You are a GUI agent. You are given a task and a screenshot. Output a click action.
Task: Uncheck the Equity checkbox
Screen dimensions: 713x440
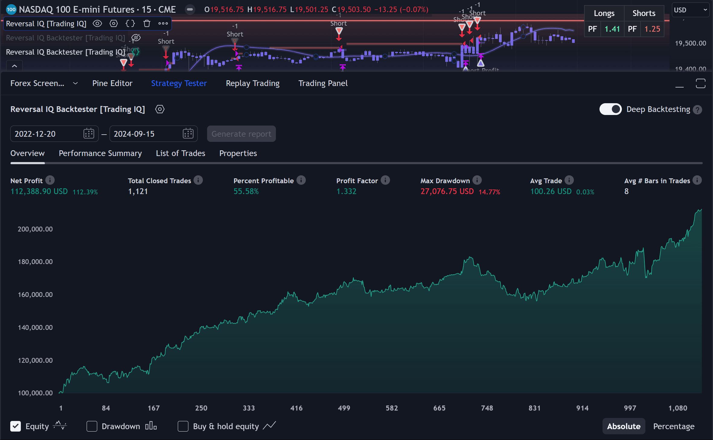(16, 426)
